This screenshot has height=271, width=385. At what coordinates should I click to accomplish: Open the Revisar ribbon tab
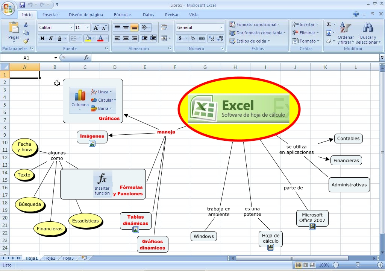pos(171,15)
